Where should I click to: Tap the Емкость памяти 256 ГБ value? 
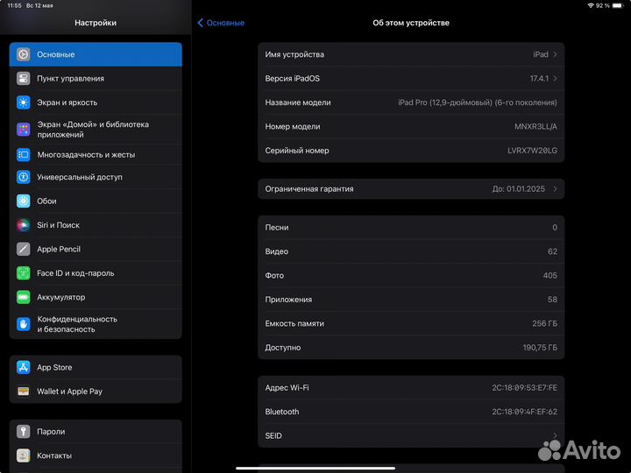[x=545, y=324]
